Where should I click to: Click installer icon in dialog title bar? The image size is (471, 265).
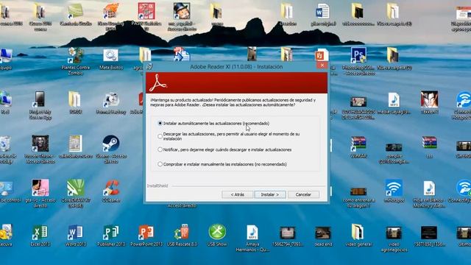pyautogui.click(x=149, y=66)
